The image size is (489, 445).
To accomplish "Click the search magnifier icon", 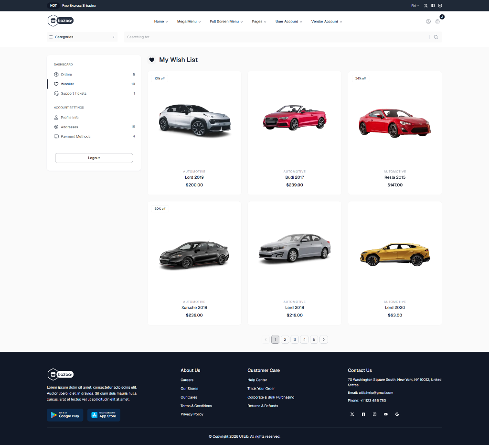I will pos(436,37).
